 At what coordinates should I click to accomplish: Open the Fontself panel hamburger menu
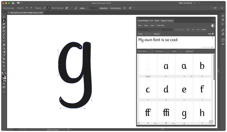tap(214, 21)
